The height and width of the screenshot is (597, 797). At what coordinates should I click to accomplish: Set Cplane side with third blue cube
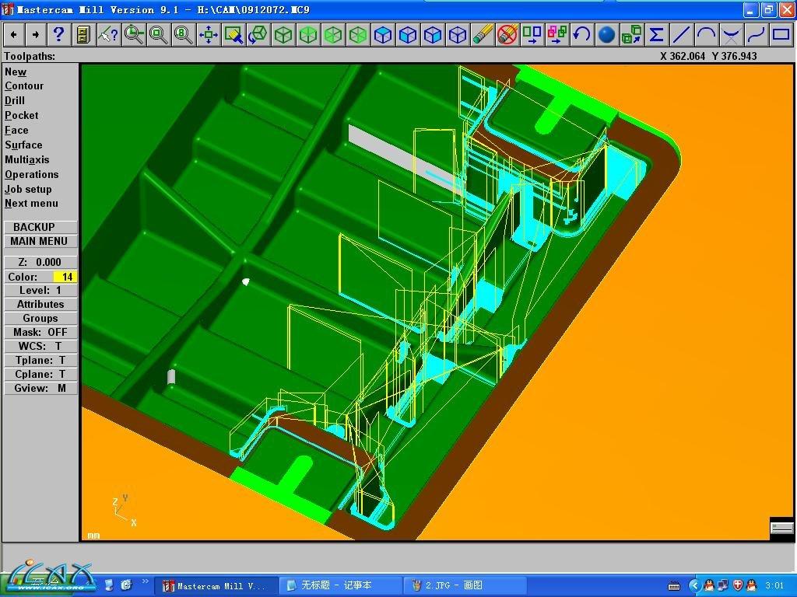pyautogui.click(x=432, y=35)
